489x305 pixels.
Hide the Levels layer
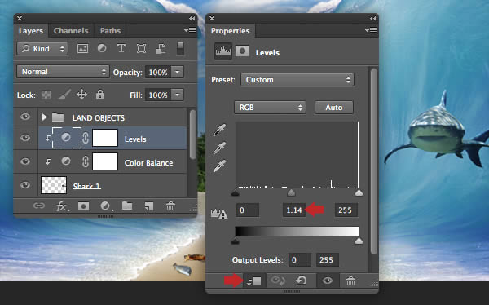click(x=25, y=138)
